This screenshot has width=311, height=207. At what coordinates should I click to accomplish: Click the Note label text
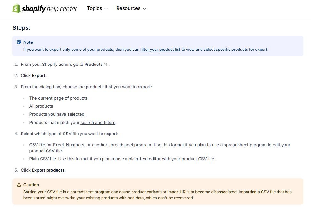coord(28,42)
